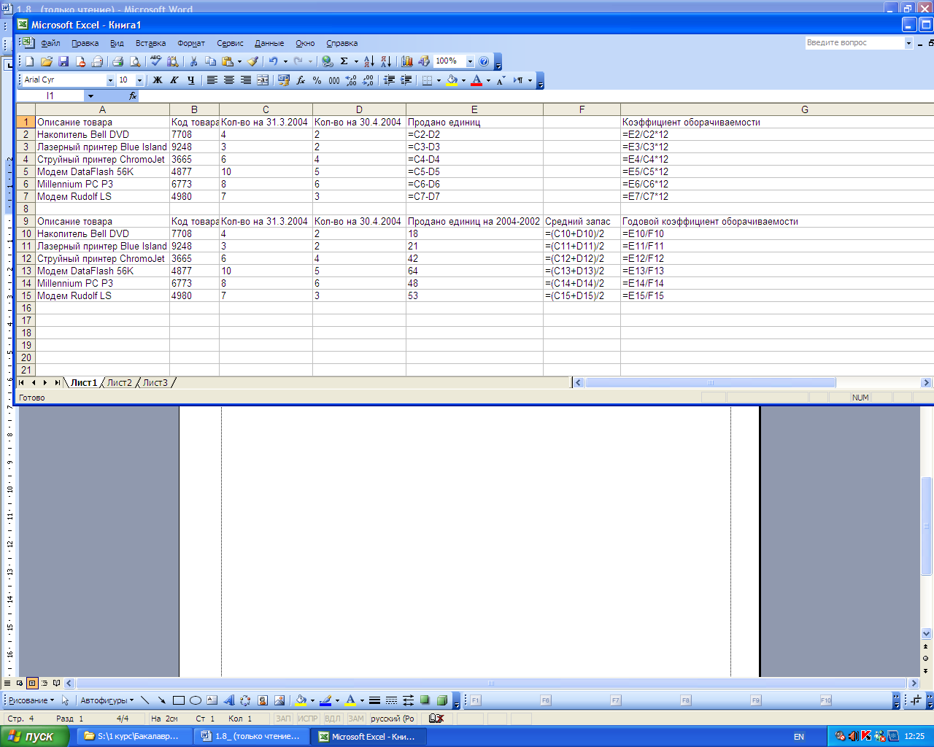Merge and center cells
934x747 pixels.
(x=263, y=80)
